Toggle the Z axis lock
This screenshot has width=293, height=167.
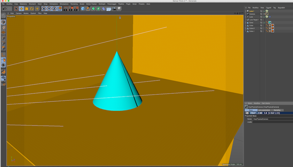(x=54, y=9)
